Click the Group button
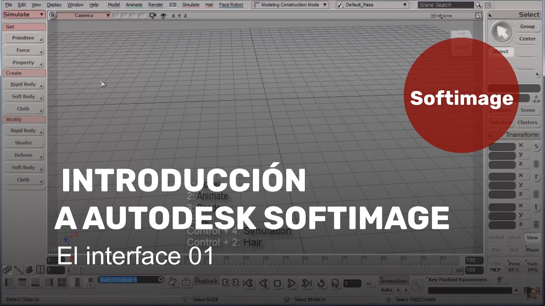545x306 pixels. pos(527,26)
